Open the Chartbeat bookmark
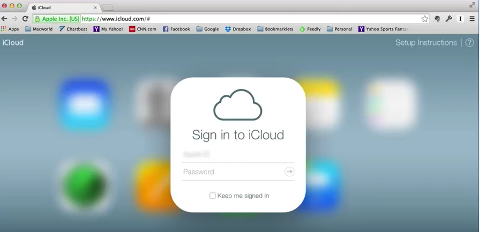480x232 pixels. [x=73, y=29]
